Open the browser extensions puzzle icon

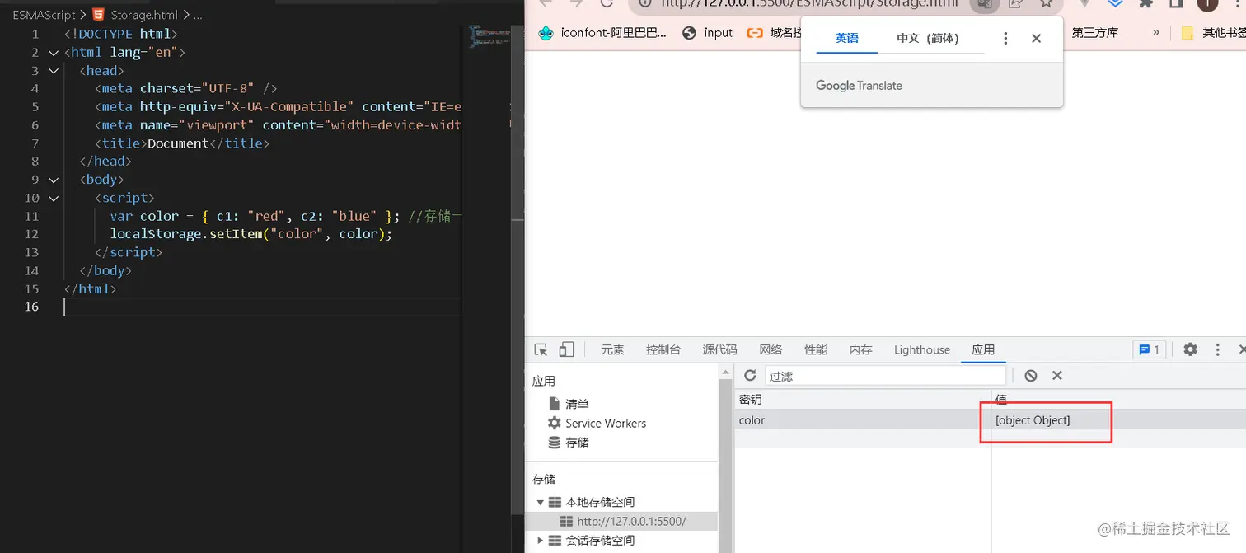pyautogui.click(x=1145, y=3)
